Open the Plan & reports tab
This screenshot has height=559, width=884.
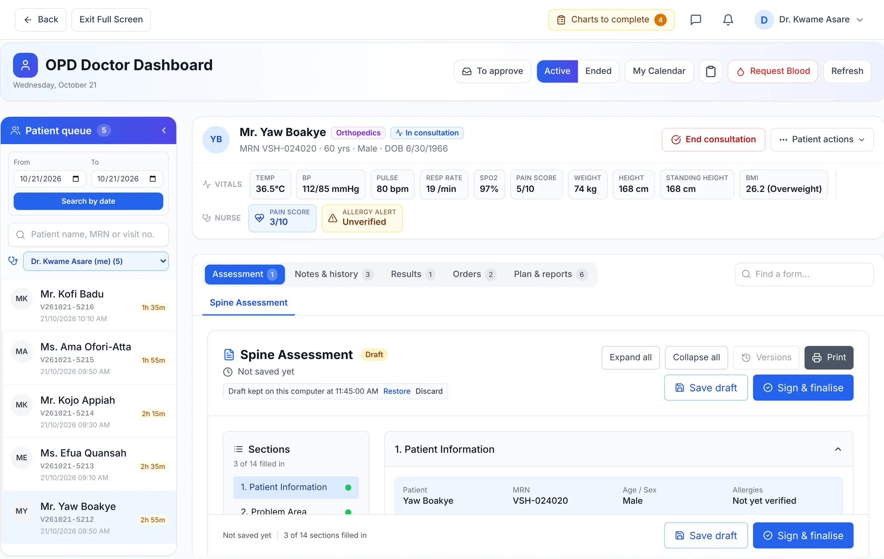pyautogui.click(x=550, y=274)
